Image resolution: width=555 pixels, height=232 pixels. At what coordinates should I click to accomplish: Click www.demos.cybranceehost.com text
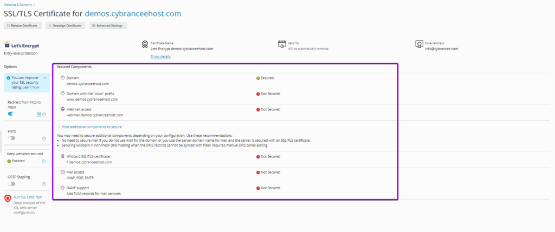click(x=92, y=99)
